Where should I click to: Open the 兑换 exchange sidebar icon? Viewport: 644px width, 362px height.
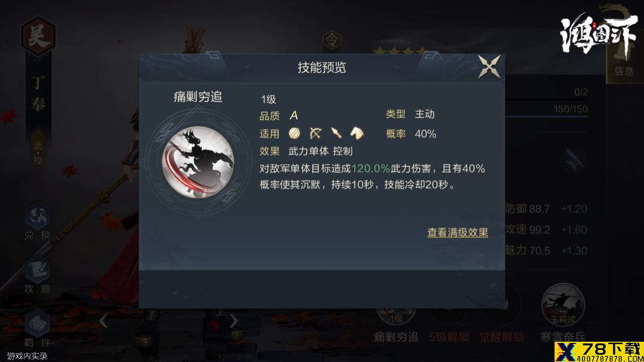coord(38,220)
